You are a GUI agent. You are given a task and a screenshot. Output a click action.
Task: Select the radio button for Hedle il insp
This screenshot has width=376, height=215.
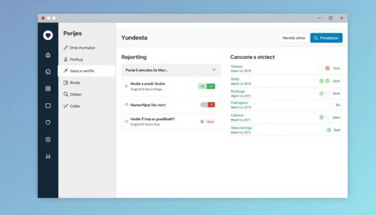[126, 121]
